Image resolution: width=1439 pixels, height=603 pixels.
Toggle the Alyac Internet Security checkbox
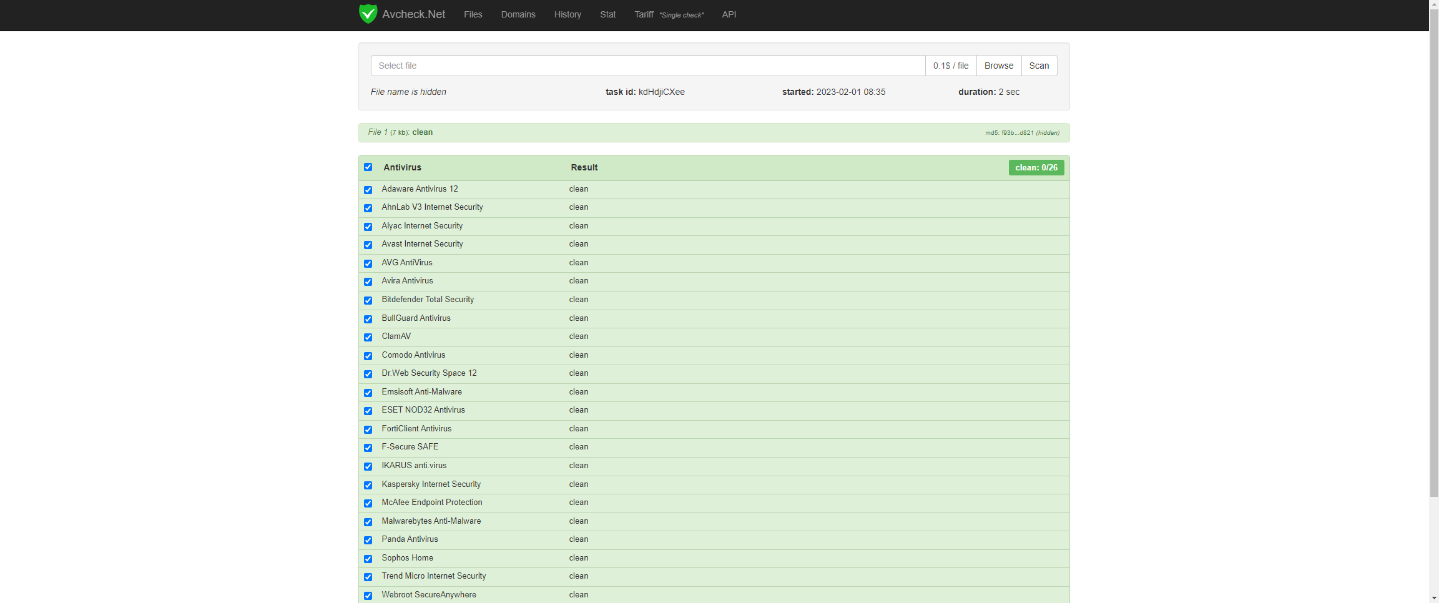(368, 227)
